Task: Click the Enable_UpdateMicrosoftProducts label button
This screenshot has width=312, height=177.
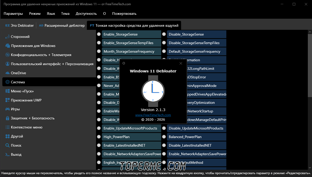Action: (x=131, y=128)
